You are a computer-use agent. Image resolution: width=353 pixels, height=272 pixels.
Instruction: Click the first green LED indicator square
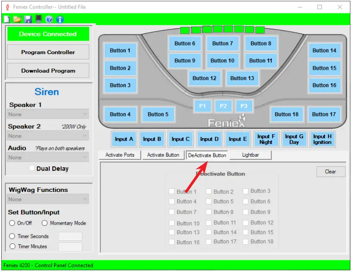click(185, 30)
